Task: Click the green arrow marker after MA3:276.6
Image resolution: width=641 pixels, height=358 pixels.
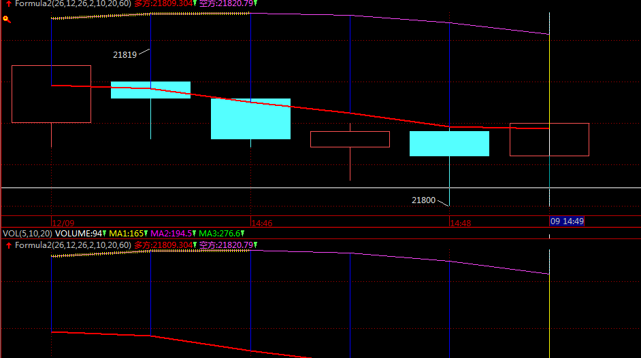Action: coord(242,234)
